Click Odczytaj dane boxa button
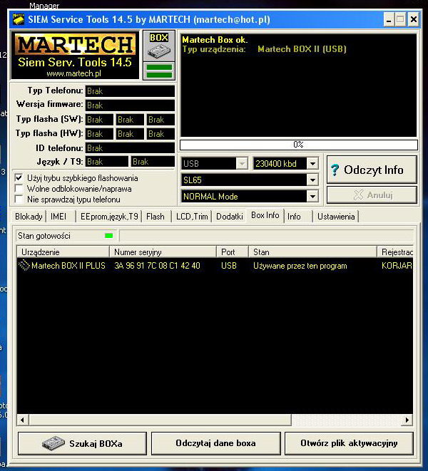The width and height of the screenshot is (428, 471). [x=215, y=443]
